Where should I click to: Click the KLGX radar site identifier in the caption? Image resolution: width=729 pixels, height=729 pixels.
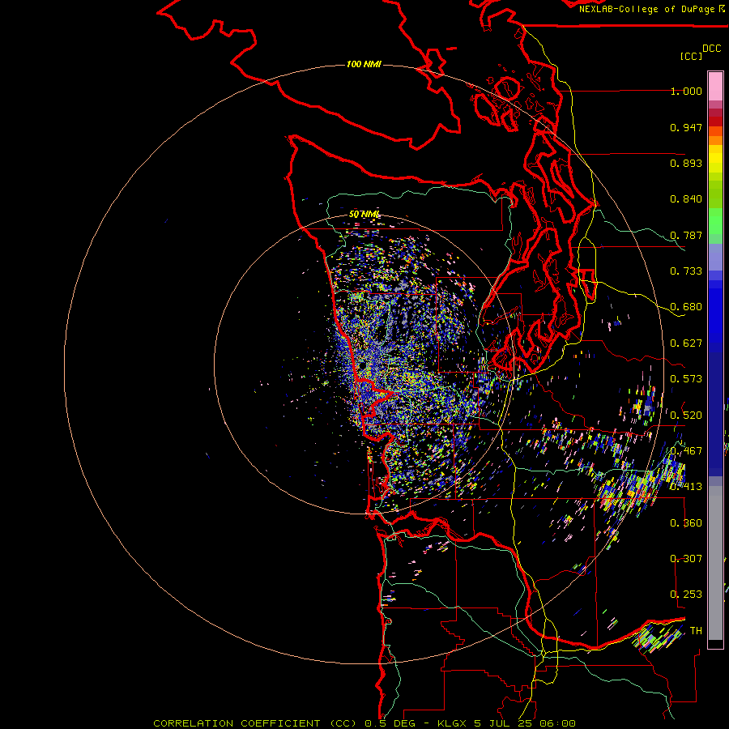[452, 723]
